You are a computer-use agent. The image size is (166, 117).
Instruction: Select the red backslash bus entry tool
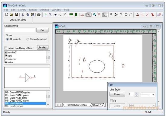tap(142, 15)
